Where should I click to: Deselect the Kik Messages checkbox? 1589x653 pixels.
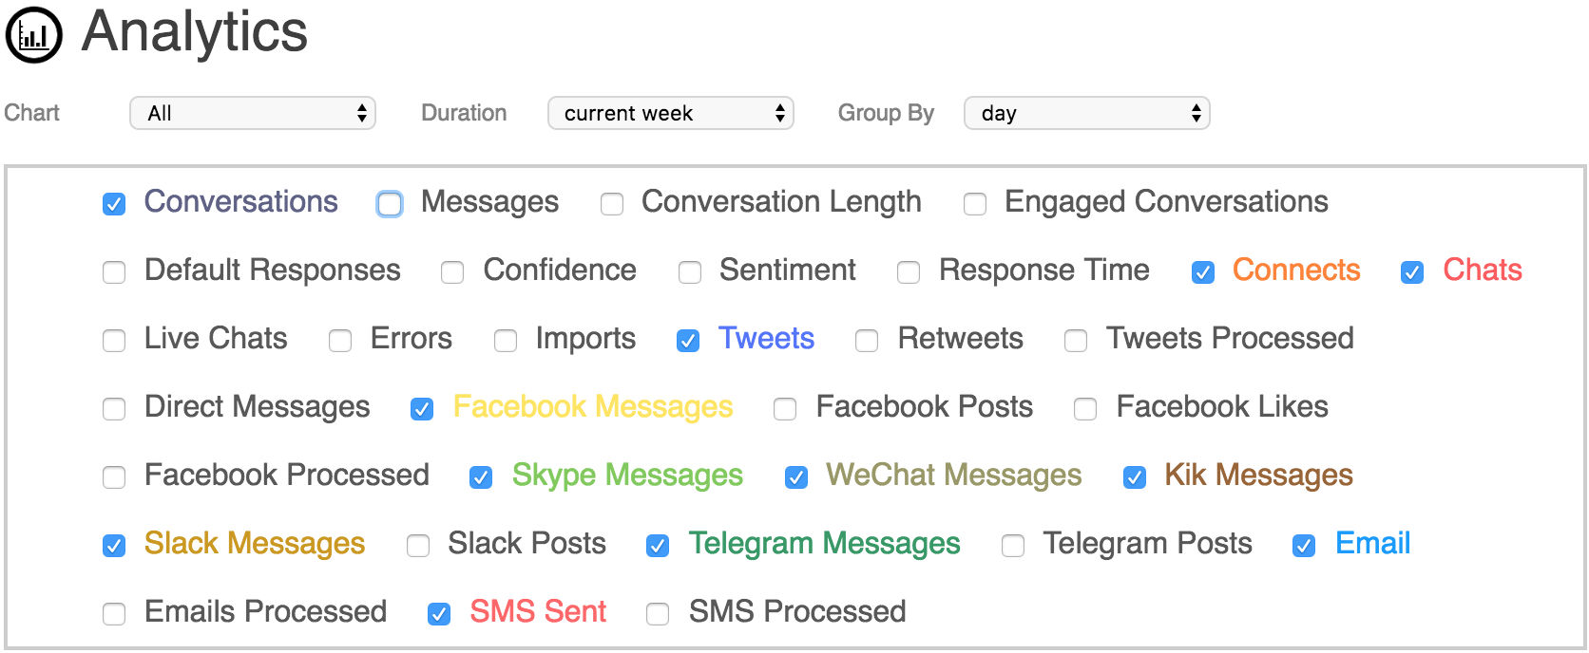1135,477
